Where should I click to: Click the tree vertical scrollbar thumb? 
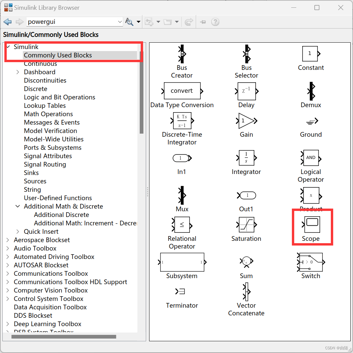(141, 92)
